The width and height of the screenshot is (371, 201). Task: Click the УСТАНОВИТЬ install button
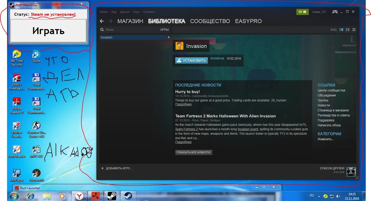(x=192, y=61)
